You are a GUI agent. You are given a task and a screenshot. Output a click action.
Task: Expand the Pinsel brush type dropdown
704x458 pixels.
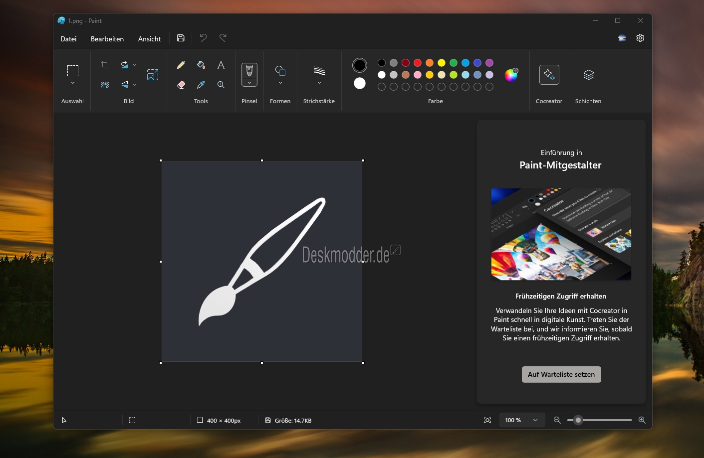[249, 83]
